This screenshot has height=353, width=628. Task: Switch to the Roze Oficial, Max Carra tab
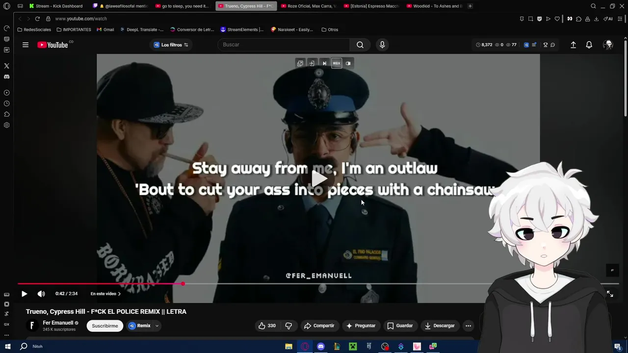tap(309, 6)
